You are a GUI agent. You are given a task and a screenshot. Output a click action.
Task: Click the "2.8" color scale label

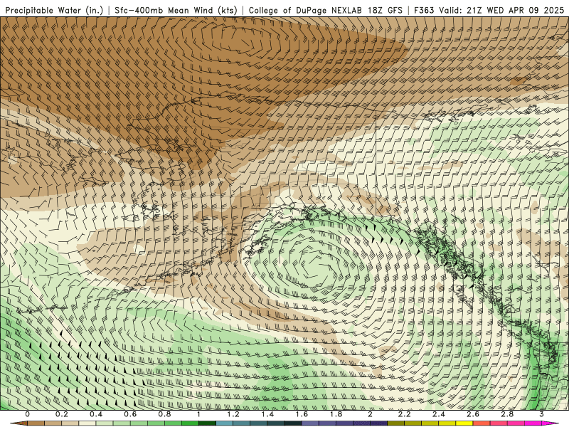pos(507,414)
